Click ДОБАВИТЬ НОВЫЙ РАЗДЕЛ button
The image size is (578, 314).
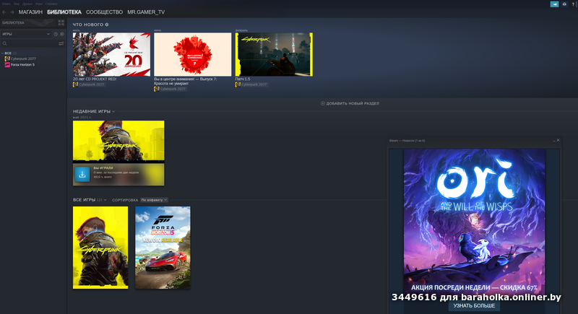[x=350, y=103]
